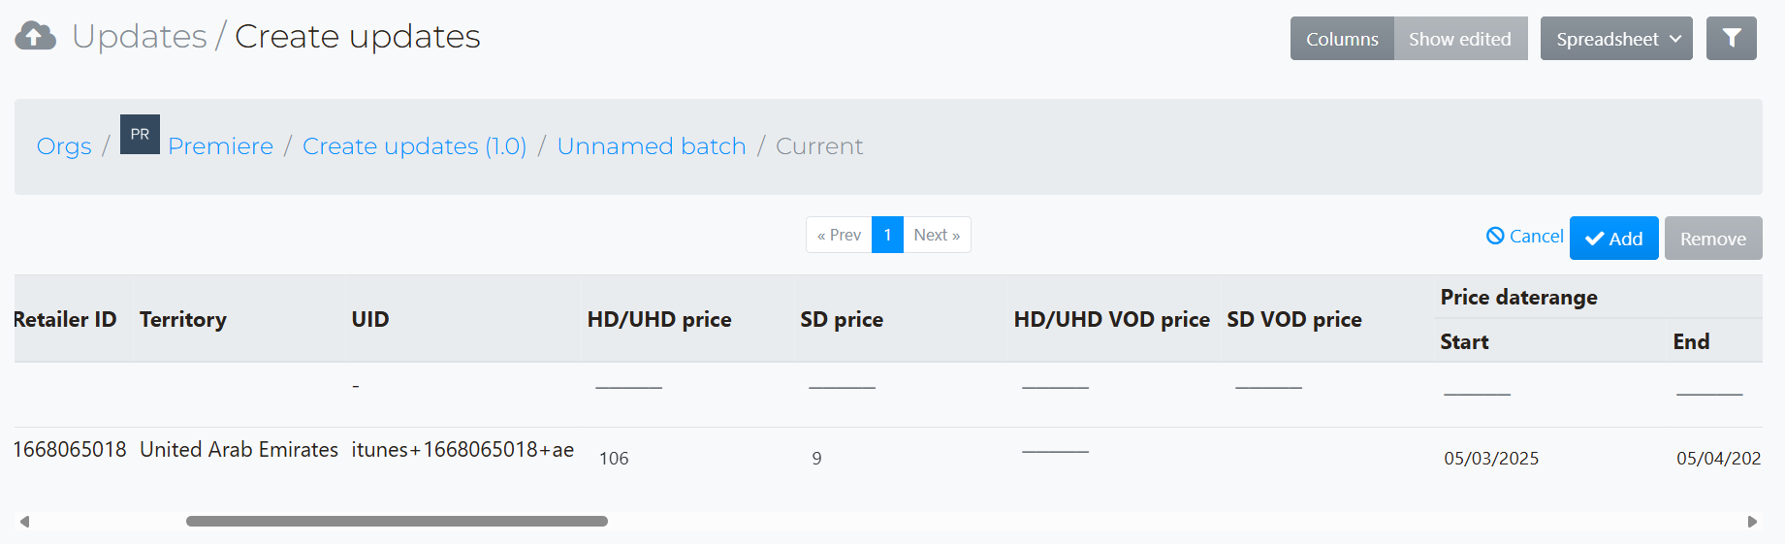The height and width of the screenshot is (544, 1785).
Task: Go to the Orgs breadcrumb link
Action: (x=64, y=146)
